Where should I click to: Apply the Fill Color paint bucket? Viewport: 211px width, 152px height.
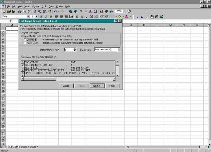(120, 17)
